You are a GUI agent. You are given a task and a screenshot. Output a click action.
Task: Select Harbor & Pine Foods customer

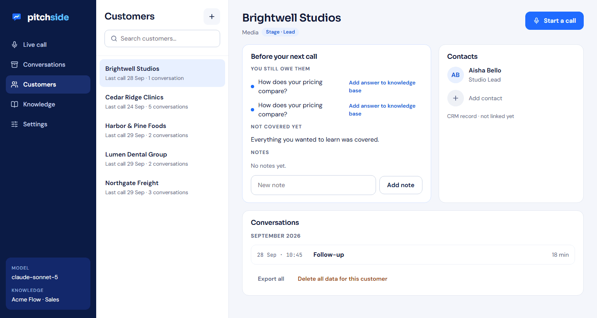(162, 130)
